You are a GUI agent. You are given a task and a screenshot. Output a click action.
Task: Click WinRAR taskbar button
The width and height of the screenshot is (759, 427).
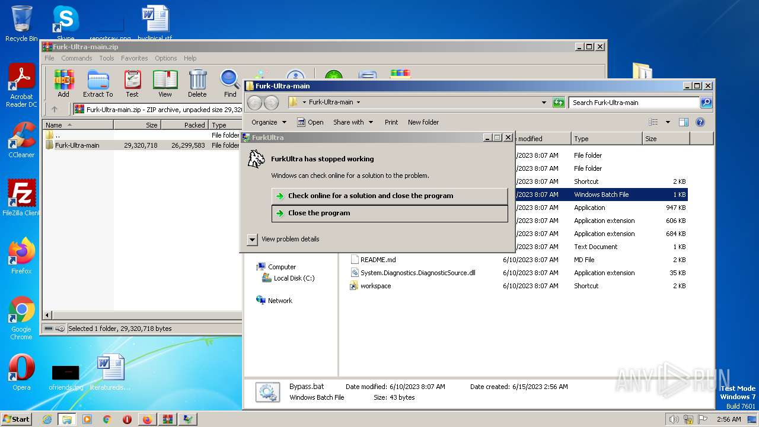pyautogui.click(x=167, y=419)
